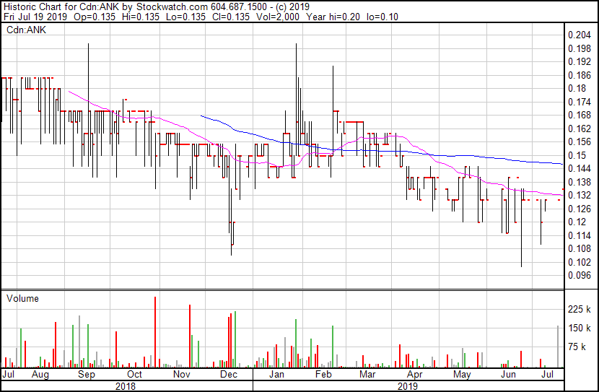Click the 'Feb' month label
599x392 pixels.
coord(323,375)
